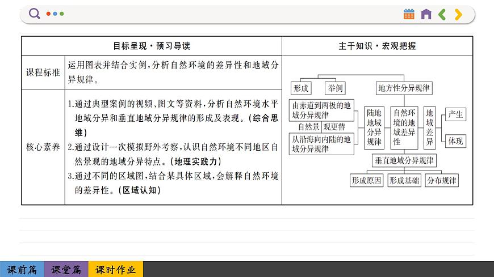Click the 自然景 label in diagram
The image size is (494, 277).
coord(308,127)
